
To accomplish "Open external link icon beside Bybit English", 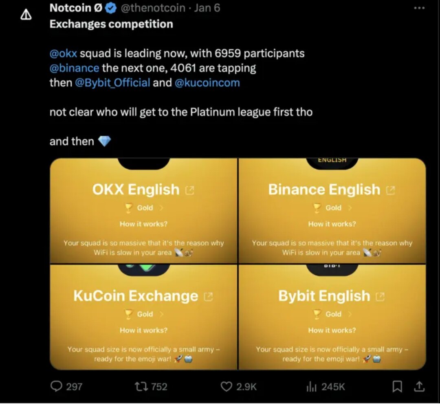I will pyautogui.click(x=380, y=297).
